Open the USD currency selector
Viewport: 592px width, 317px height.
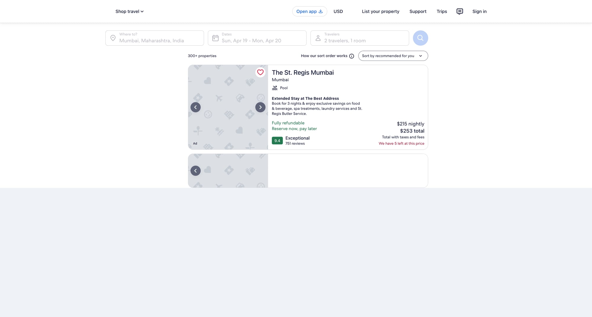pos(338,11)
